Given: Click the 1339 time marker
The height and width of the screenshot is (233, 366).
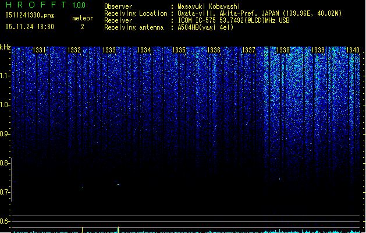Looking at the screenshot, I should [x=318, y=50].
